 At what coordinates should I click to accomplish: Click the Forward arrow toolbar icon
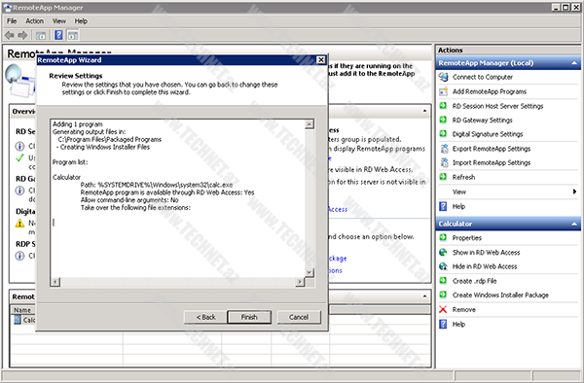pyautogui.click(x=22, y=35)
